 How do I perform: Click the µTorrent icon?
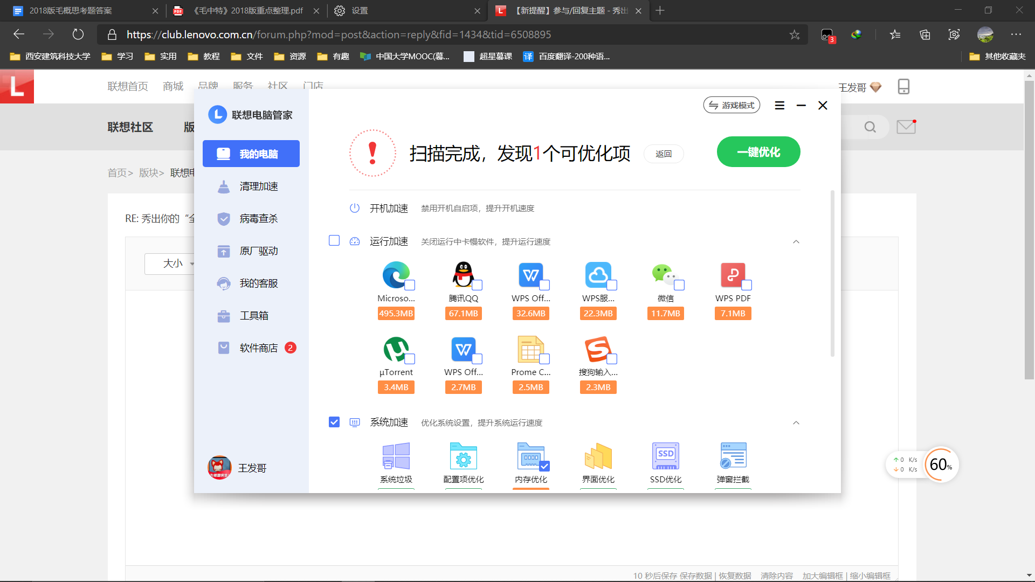pyautogui.click(x=396, y=349)
